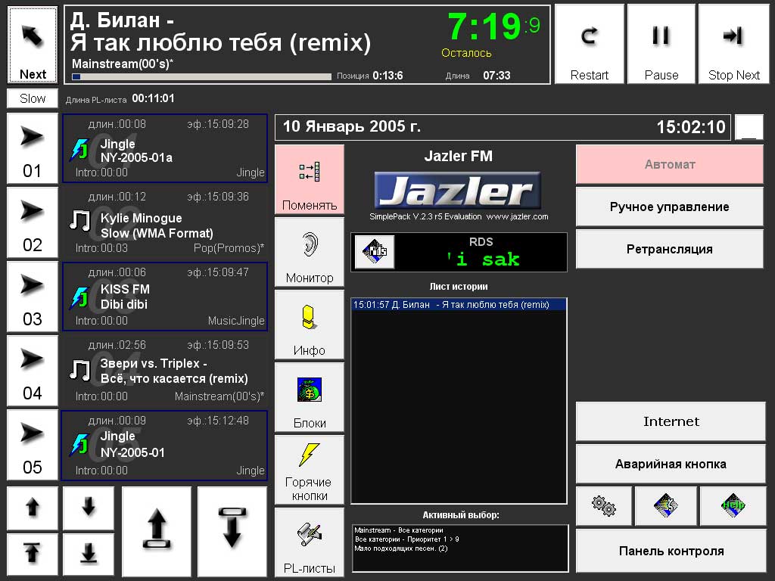775x581 pixels.
Task: Play playlist slot 04 arrow
Action: [x=33, y=371]
